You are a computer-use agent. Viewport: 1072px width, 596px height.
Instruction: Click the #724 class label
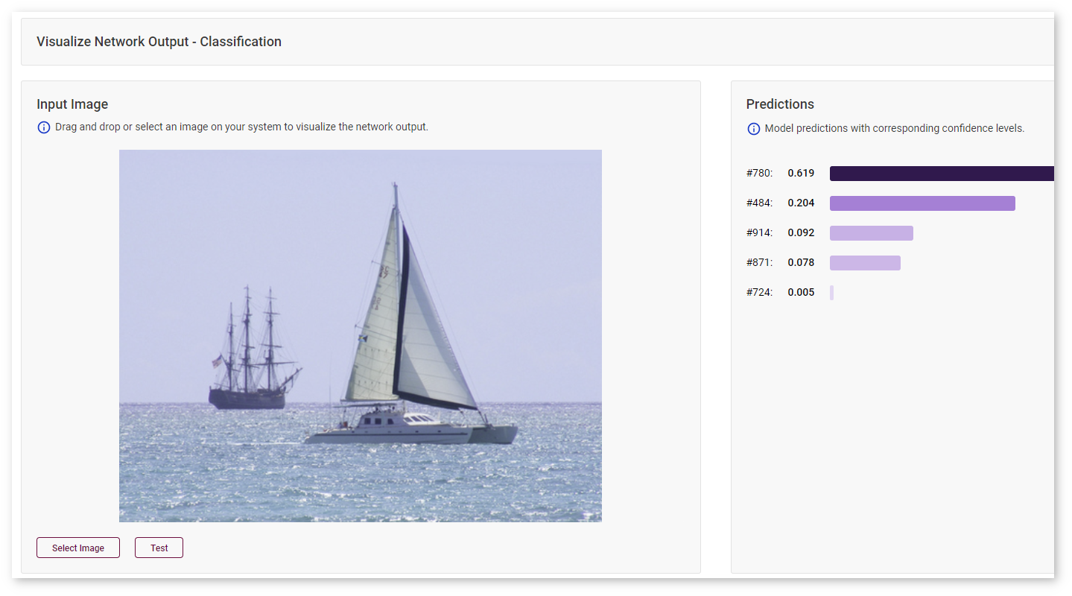(760, 292)
